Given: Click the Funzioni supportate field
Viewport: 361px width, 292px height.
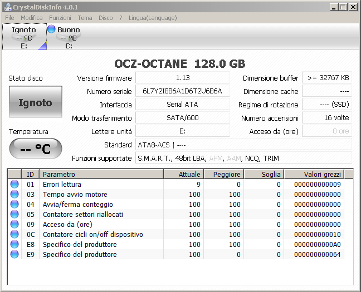Looking at the screenshot, I should pyautogui.click(x=243, y=158).
